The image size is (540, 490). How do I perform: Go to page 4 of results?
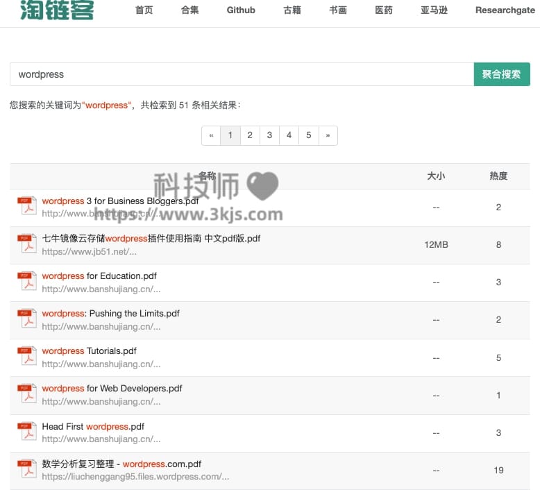pos(289,135)
